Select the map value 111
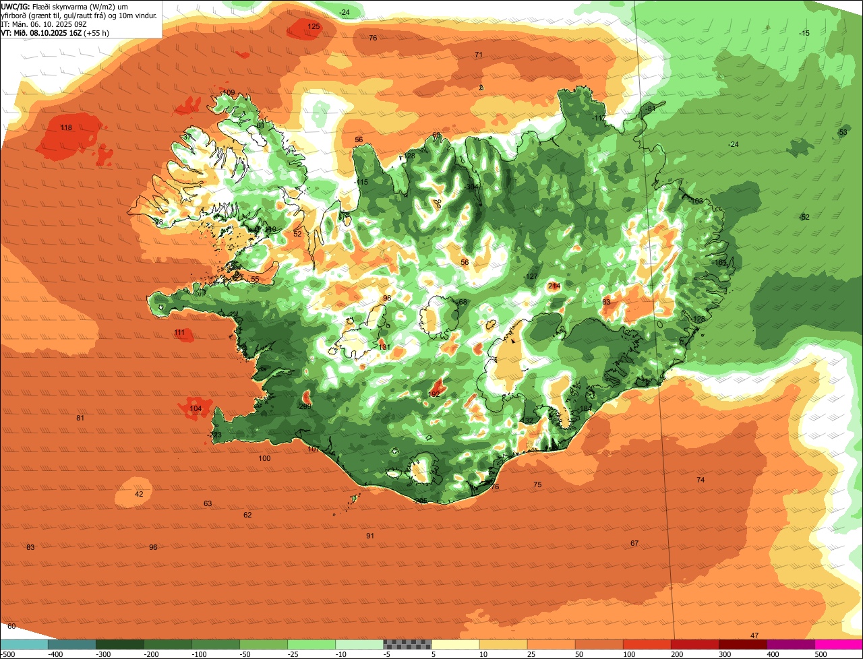The height and width of the screenshot is (659, 863). (x=179, y=332)
